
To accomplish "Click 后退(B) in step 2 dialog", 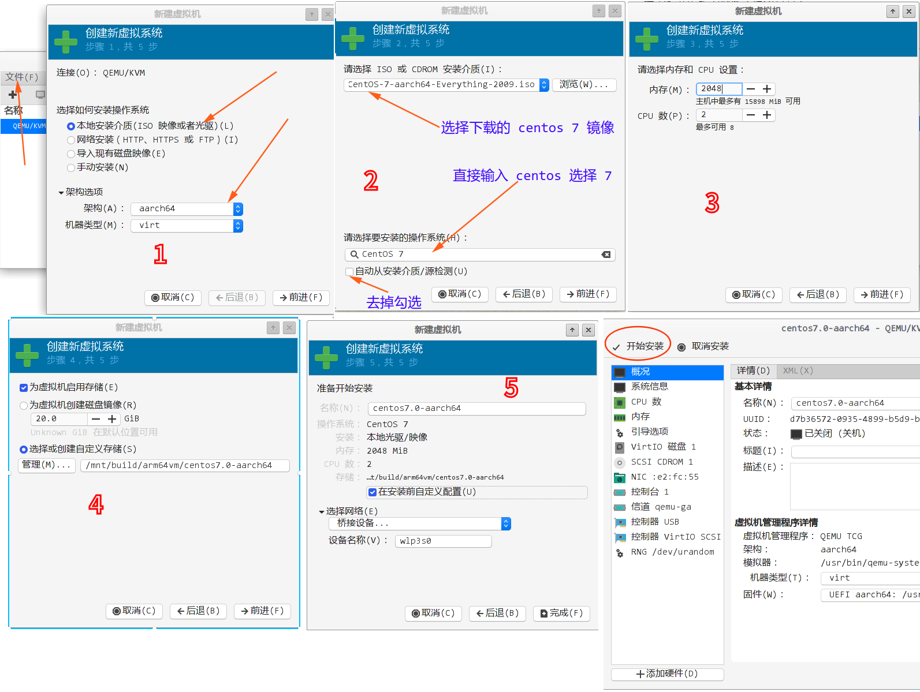I will [x=524, y=294].
